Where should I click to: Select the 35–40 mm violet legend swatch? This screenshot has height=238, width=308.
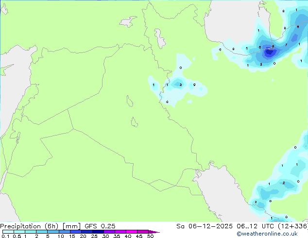point(120,232)
